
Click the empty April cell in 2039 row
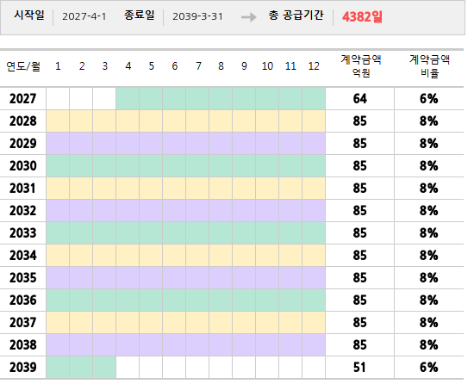(x=128, y=367)
